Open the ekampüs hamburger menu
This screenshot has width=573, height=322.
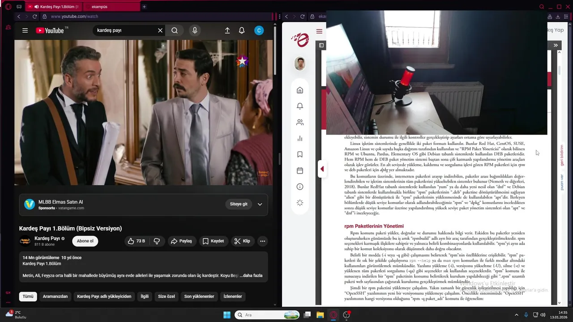pos(319,31)
